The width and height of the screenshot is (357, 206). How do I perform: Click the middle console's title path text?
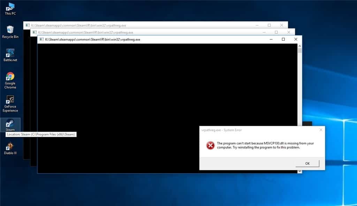(x=86, y=32)
